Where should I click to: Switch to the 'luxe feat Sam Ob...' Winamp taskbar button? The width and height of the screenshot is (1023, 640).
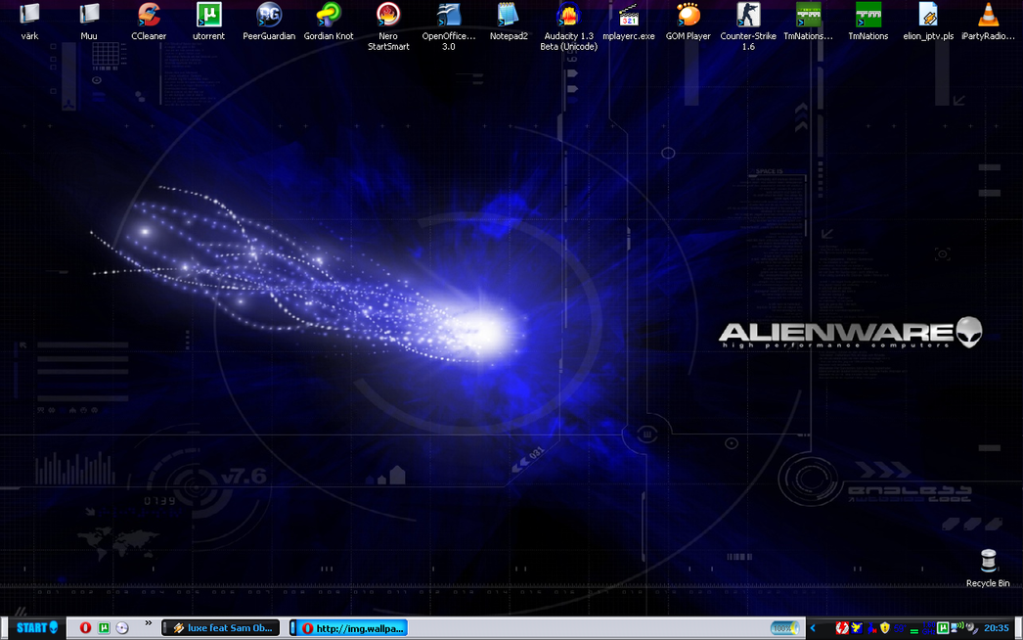point(220,628)
